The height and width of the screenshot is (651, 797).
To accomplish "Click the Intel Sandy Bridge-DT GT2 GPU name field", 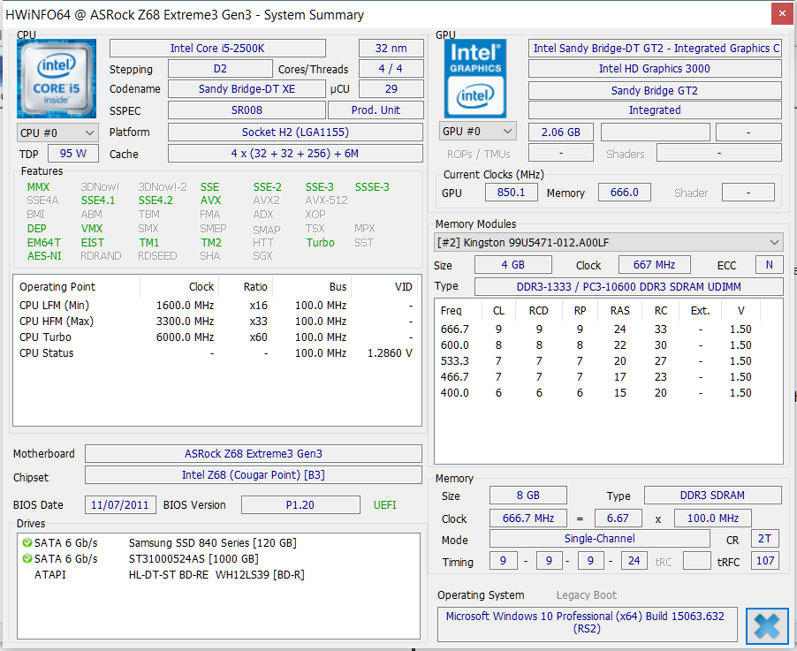I will coord(655,49).
